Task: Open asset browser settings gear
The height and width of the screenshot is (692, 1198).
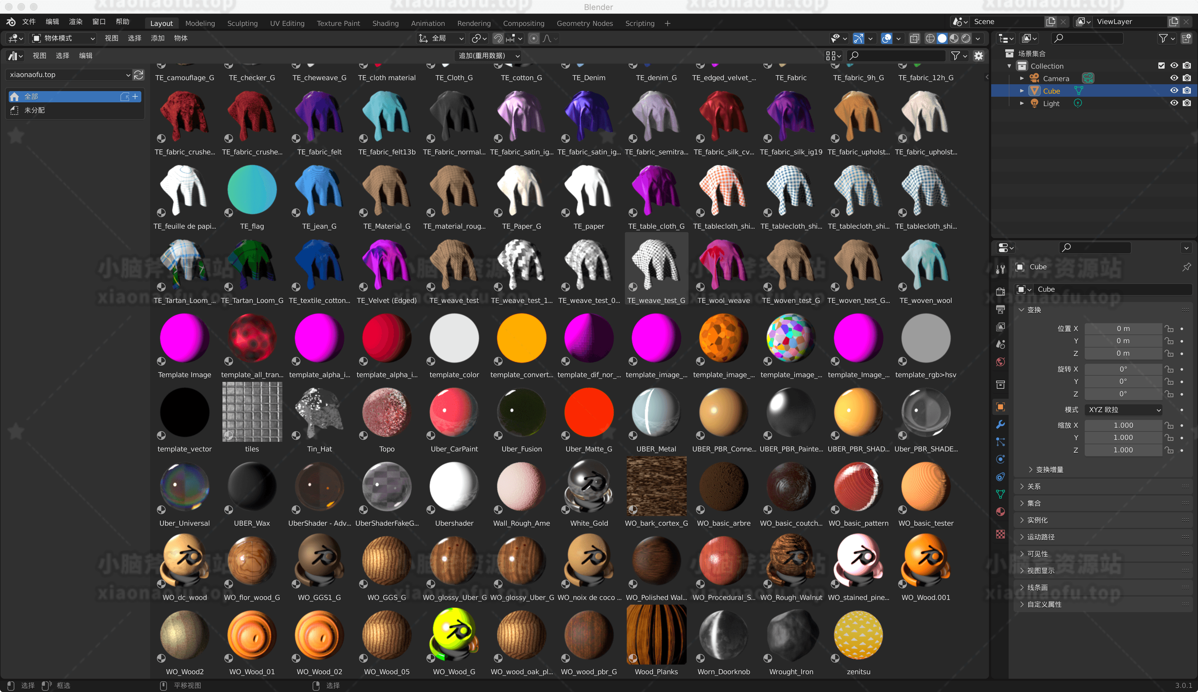Action: 978,56
